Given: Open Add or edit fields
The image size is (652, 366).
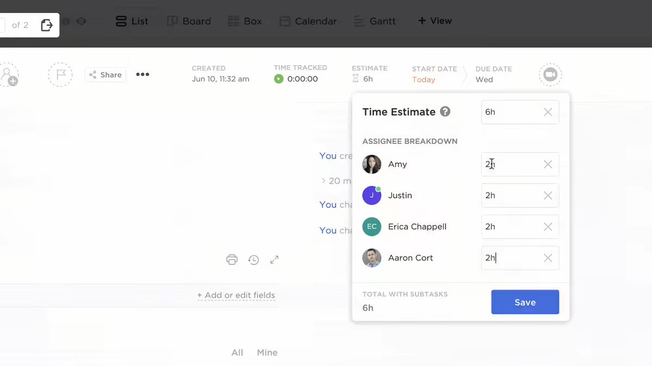Looking at the screenshot, I should (x=236, y=295).
